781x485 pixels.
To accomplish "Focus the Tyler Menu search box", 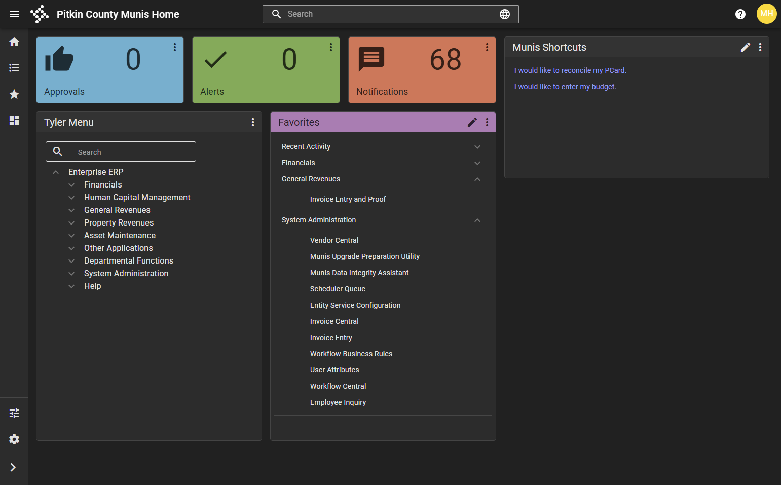I will coord(121,152).
